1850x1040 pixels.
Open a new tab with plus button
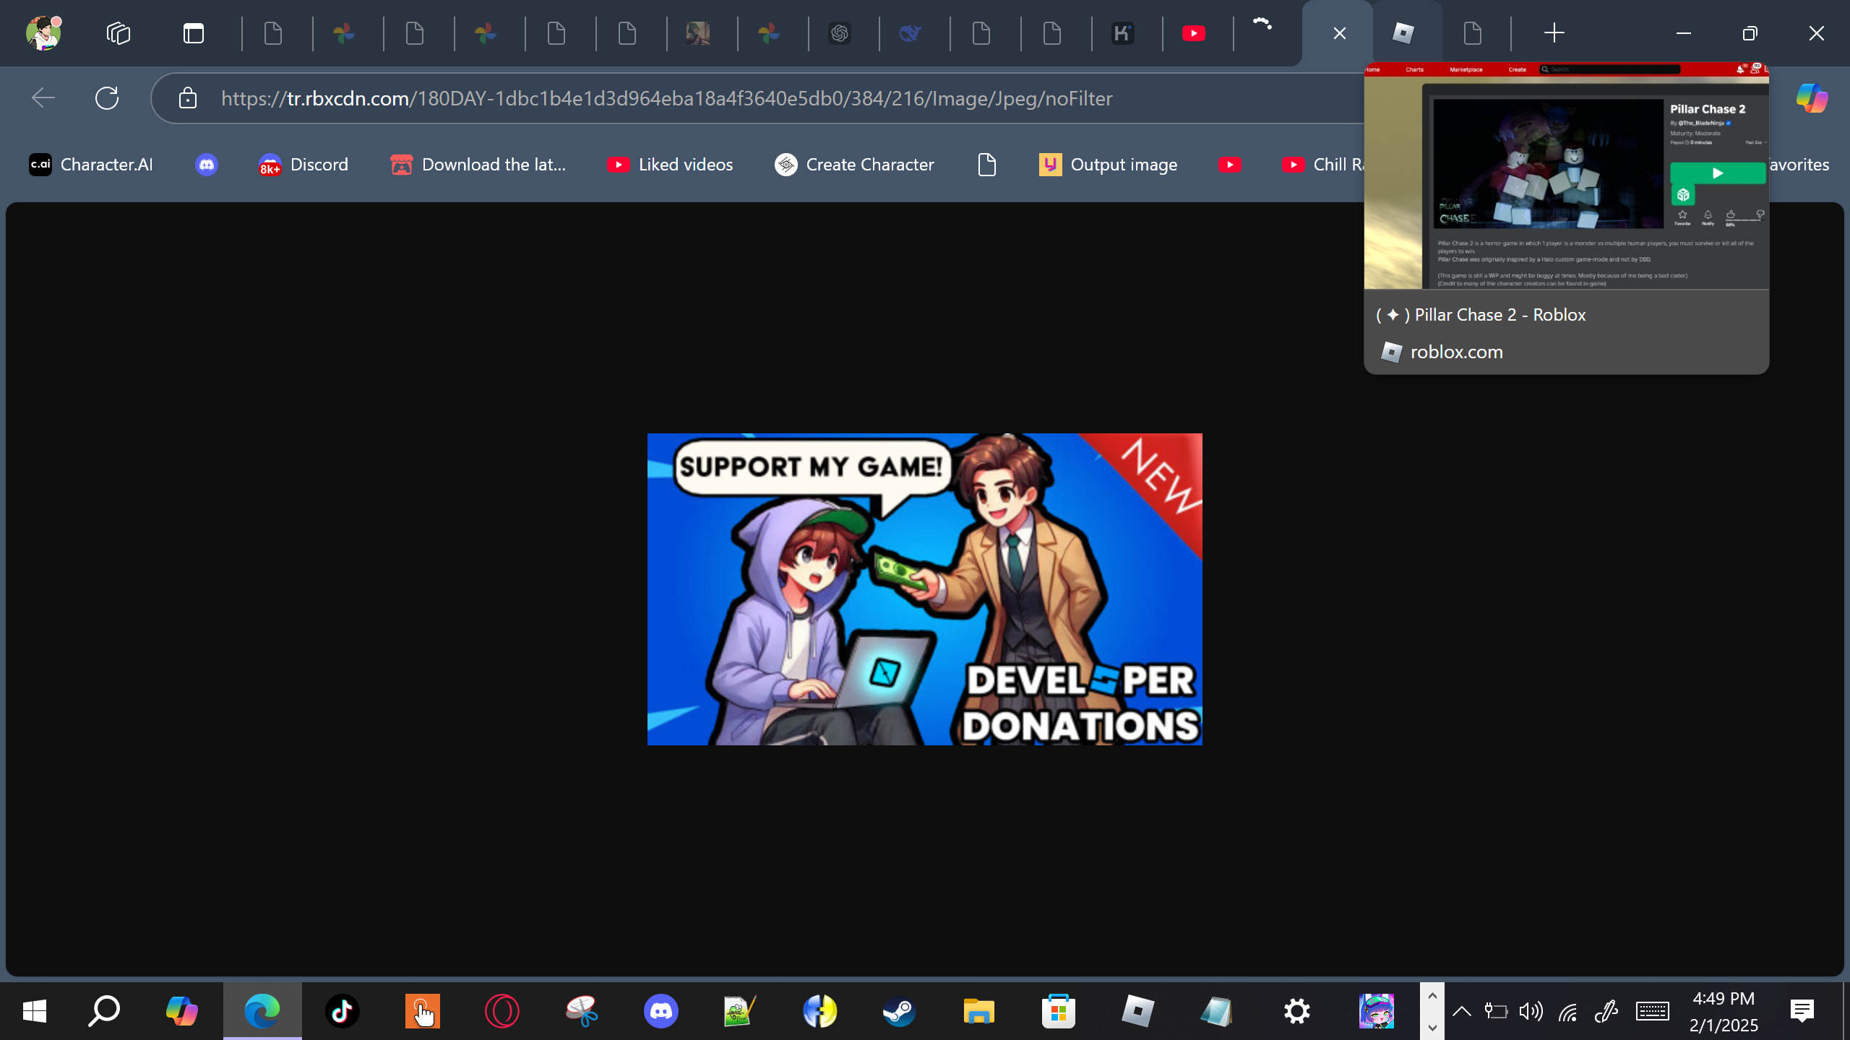(1554, 33)
